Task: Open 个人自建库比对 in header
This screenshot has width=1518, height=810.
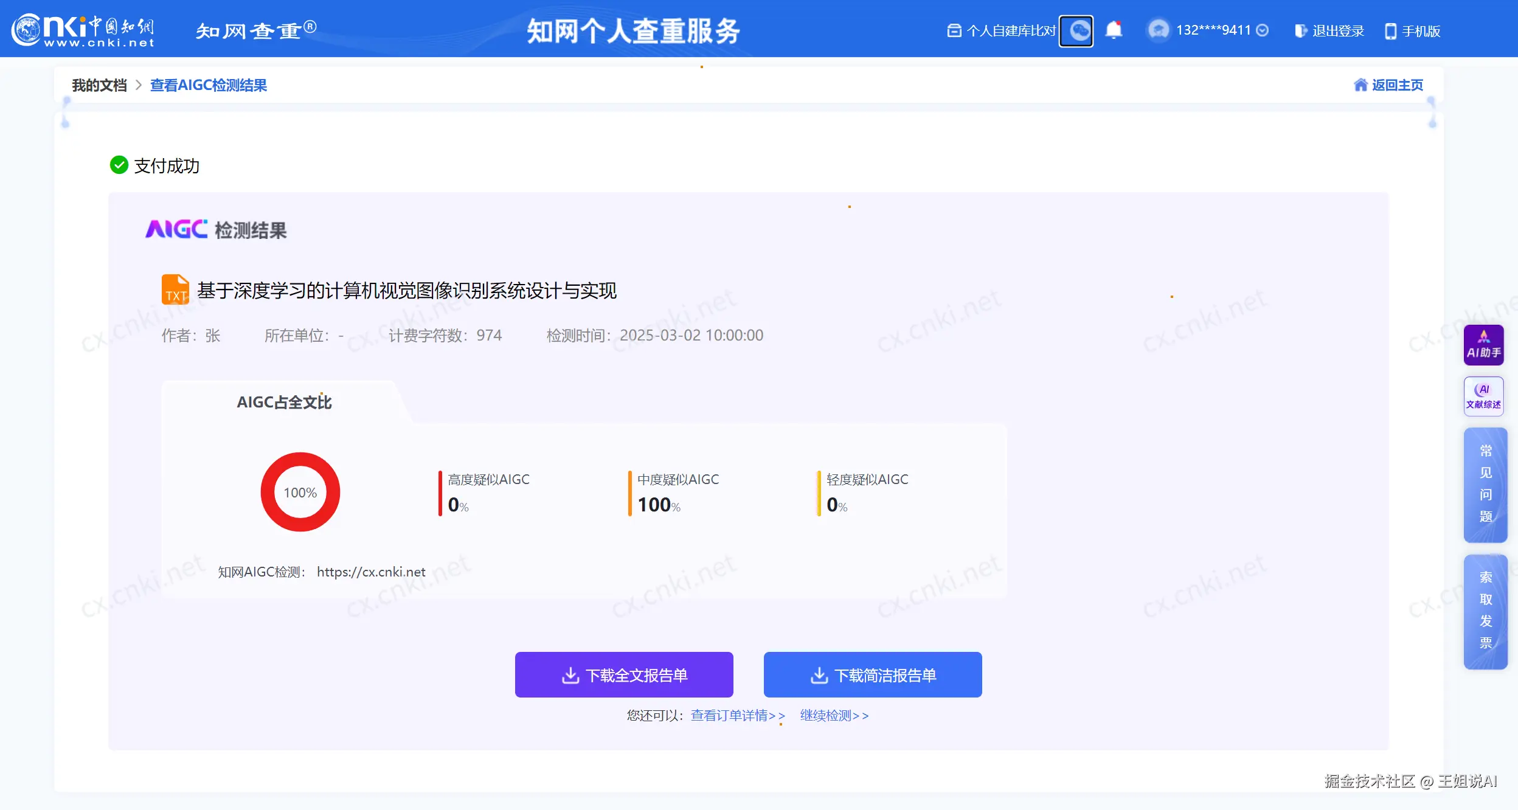Action: [x=1002, y=30]
